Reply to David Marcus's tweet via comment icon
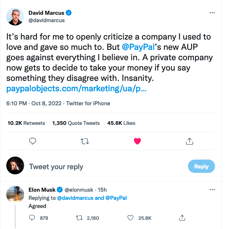Screen dimensions: 225x229 (33, 141)
